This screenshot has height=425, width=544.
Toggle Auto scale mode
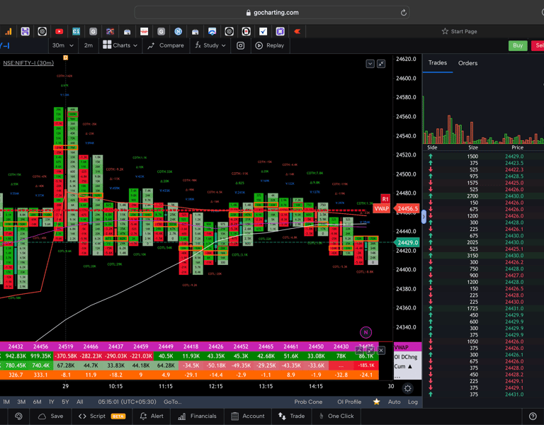394,402
